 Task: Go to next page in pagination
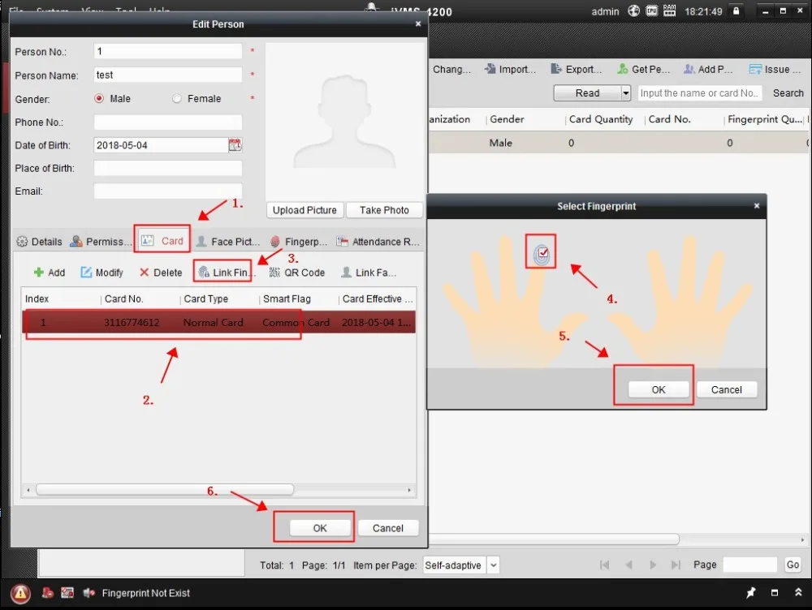tap(653, 565)
